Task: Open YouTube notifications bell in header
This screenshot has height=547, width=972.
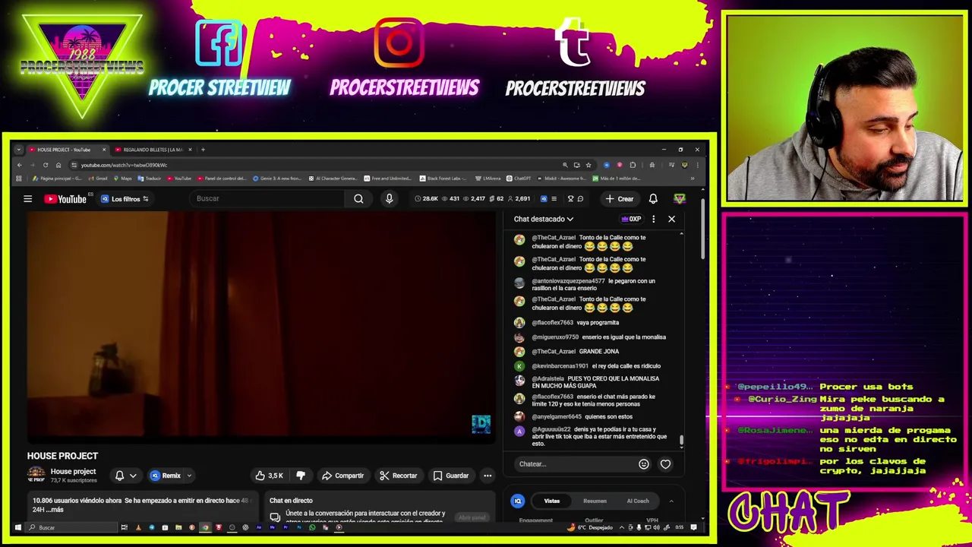Action: click(653, 199)
